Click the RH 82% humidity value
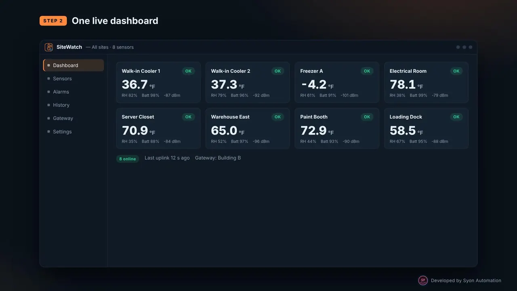 coord(130,95)
